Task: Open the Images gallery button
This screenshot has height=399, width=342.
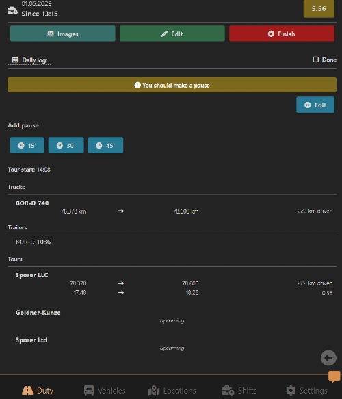Action: click(x=62, y=34)
